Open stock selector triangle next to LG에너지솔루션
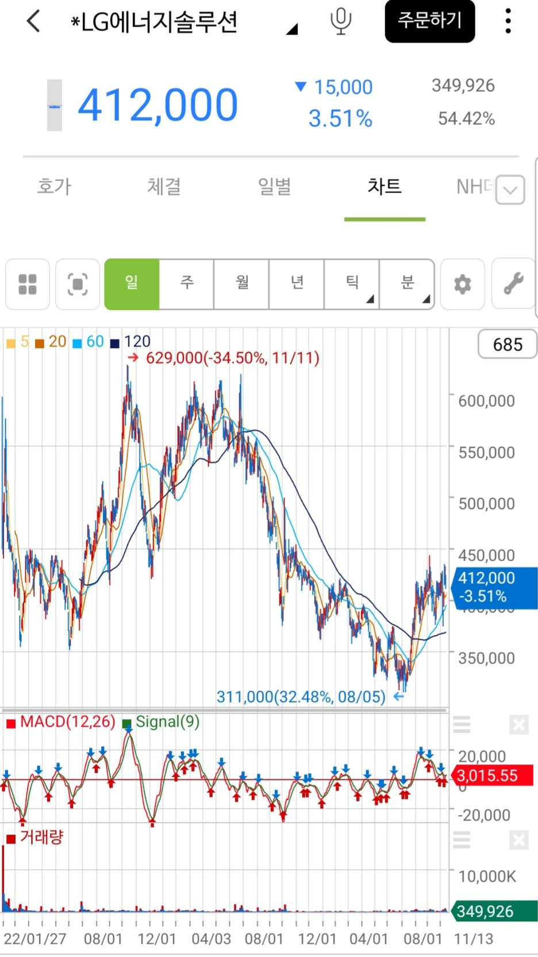The image size is (538, 957). (x=292, y=29)
